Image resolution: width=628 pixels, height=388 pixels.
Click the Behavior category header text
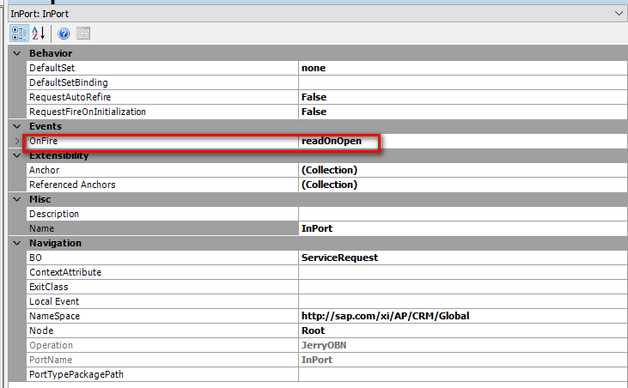pyautogui.click(x=51, y=53)
